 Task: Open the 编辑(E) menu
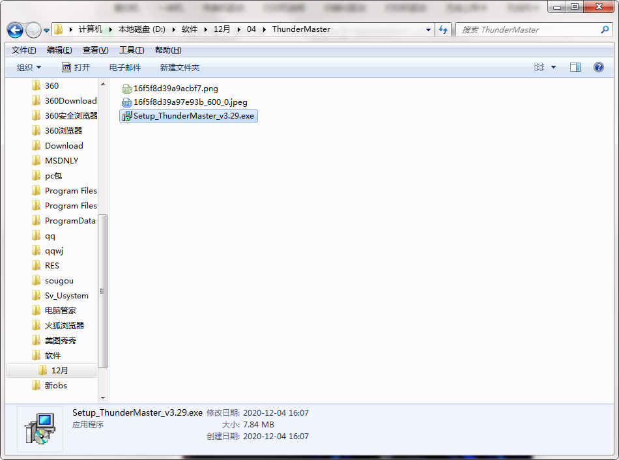point(59,50)
